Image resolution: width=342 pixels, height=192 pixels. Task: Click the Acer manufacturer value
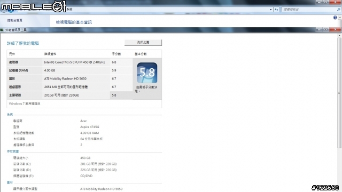83,121
